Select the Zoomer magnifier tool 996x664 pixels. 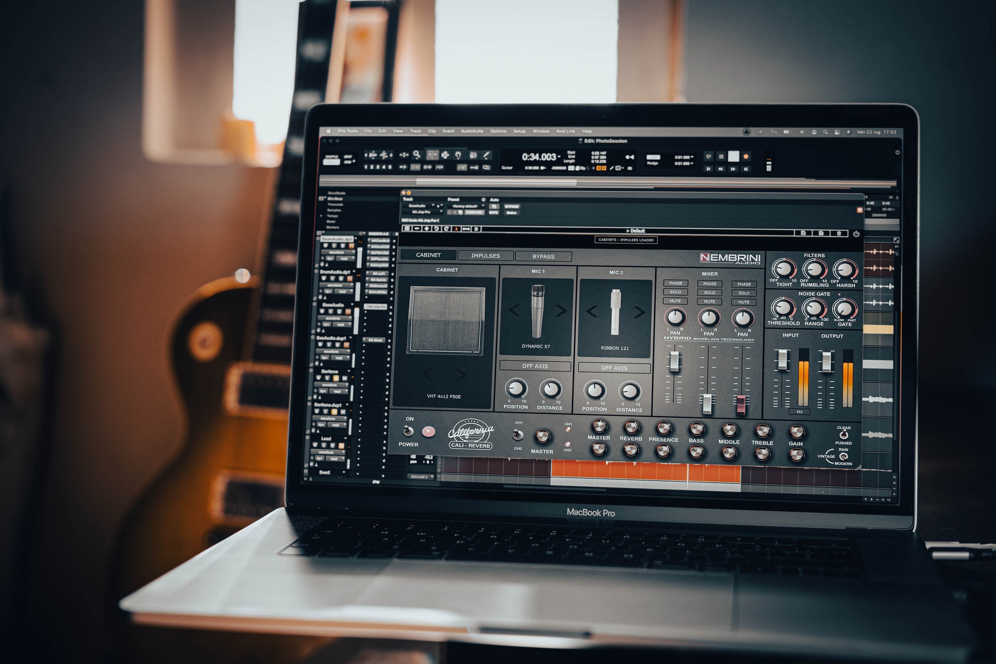click(x=417, y=154)
